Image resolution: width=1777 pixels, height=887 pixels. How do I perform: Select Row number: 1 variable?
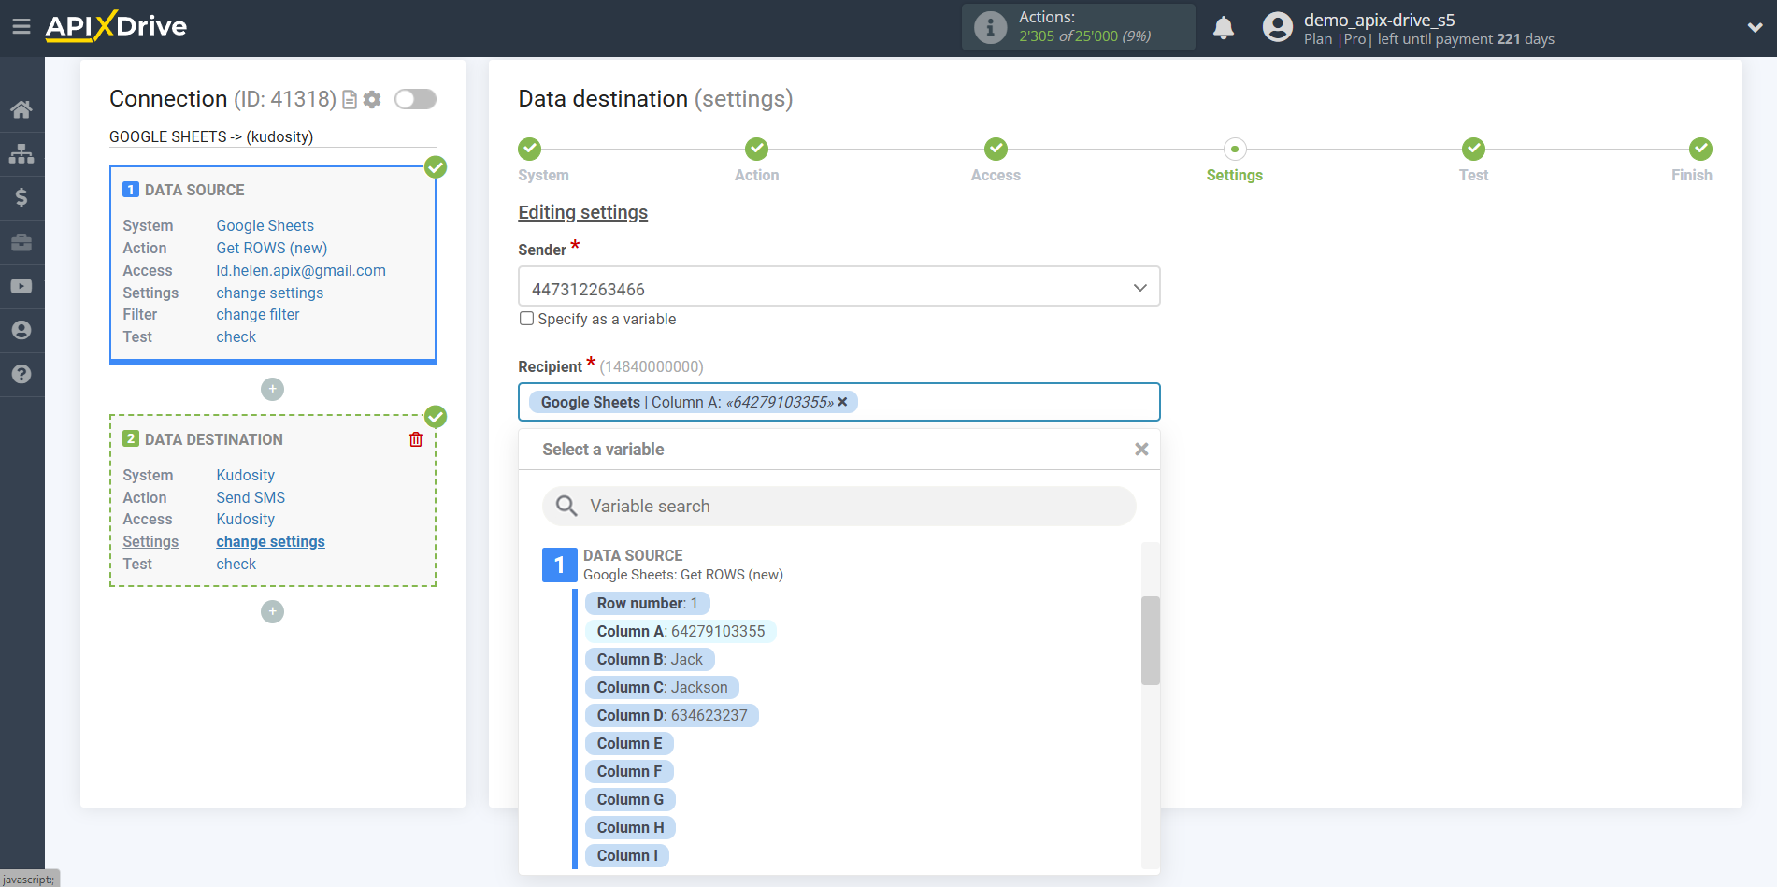coord(647,603)
